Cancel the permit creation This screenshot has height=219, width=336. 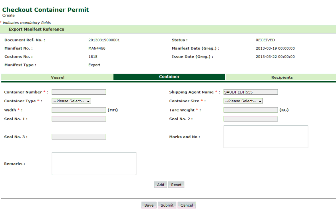(x=186, y=205)
